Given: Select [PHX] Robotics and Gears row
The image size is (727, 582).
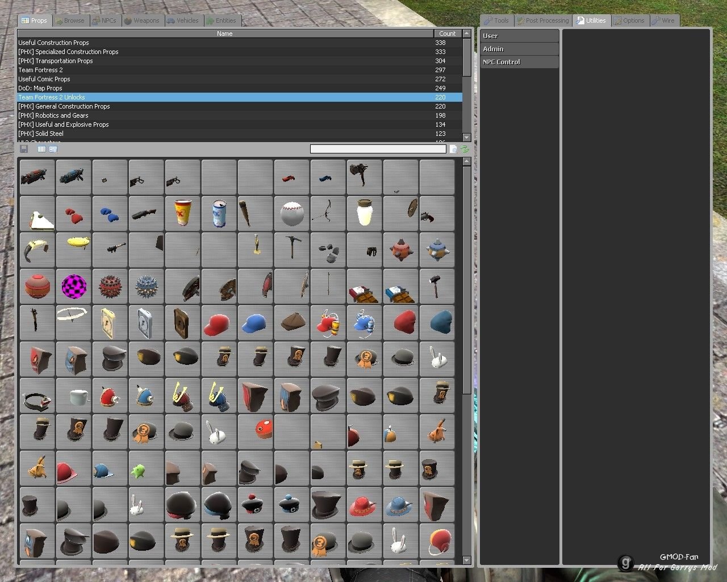Looking at the screenshot, I should (x=240, y=115).
